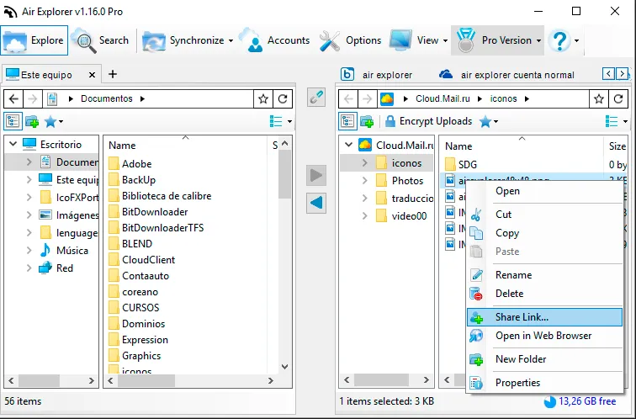Add Documentos folder to favorites star
This screenshot has height=419, width=636.
(263, 98)
